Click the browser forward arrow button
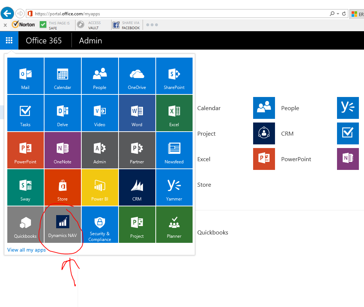This screenshot has width=364, height=307. coord(20,13)
